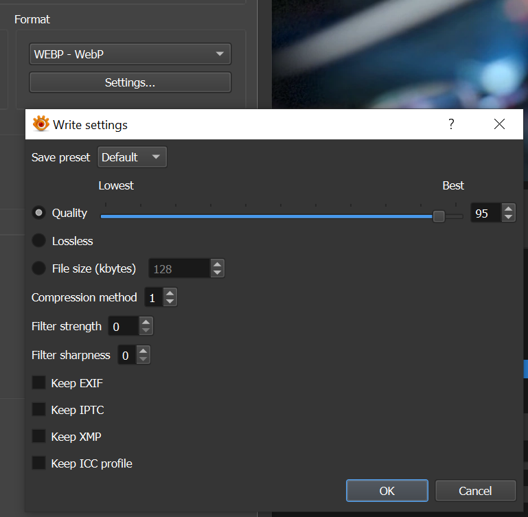Close the Write settings dialog
The image size is (528, 517).
[499, 124]
